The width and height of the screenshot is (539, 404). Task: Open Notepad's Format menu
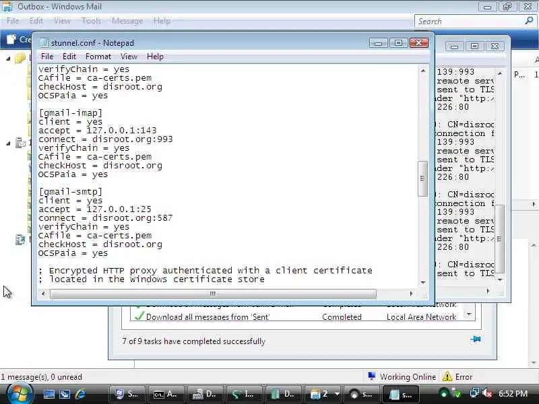coord(98,57)
